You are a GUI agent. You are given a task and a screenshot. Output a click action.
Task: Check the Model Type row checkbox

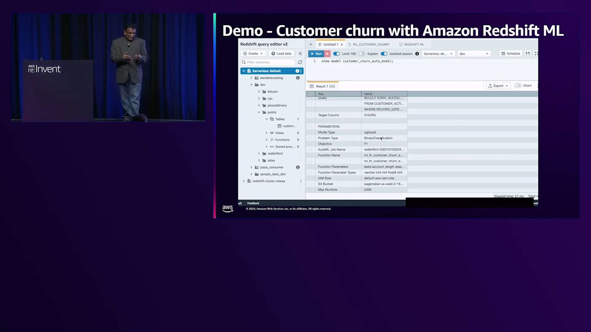310,132
